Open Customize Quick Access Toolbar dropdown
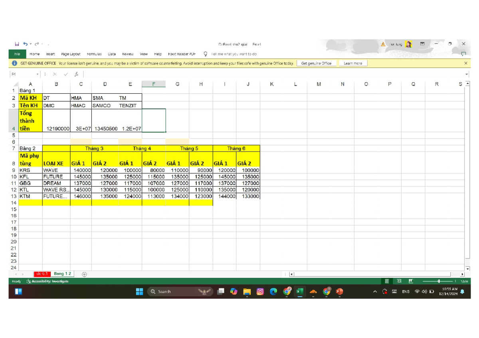 (48, 44)
